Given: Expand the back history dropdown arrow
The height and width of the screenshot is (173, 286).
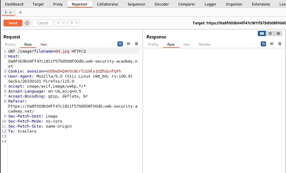Looking at the screenshot, I should 63,23.
